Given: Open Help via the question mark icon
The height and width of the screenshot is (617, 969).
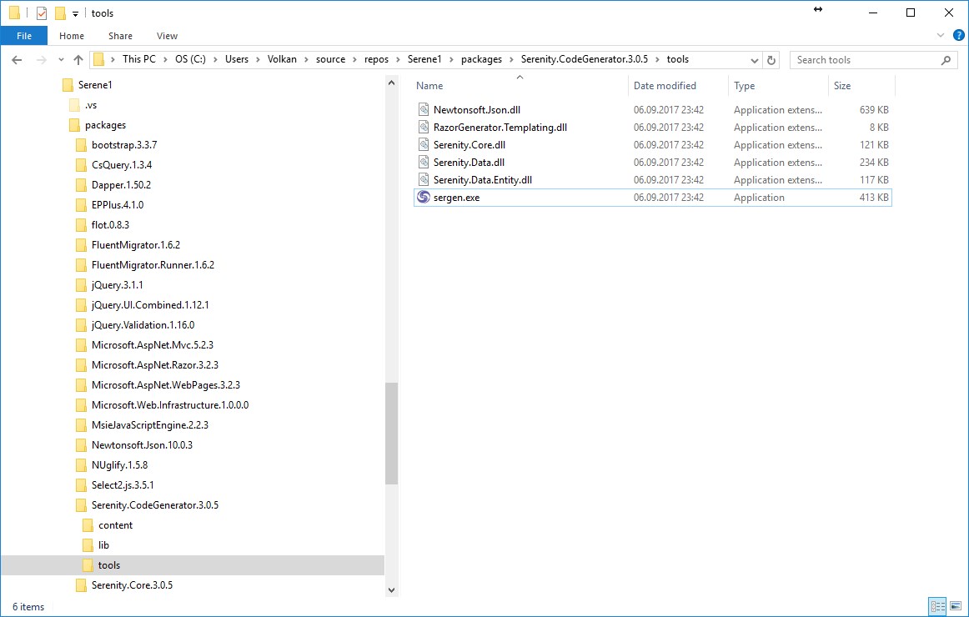Looking at the screenshot, I should 959,36.
